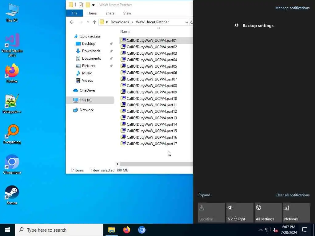Click the address bar refresh button
Viewport: 315px width, 236px height.
click(191, 22)
